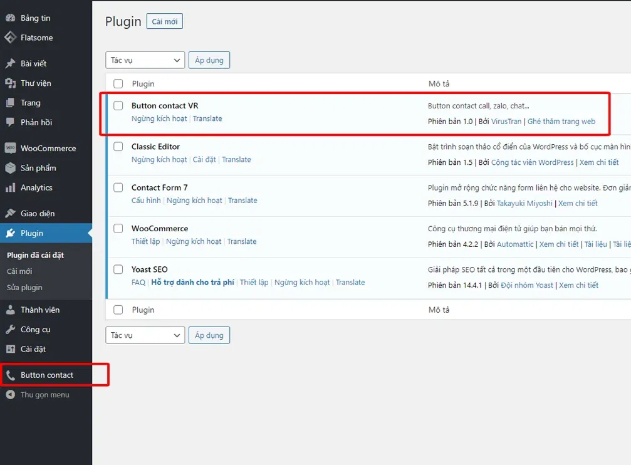Deactivate Button contact VR via Ngừng kích hoạt

point(159,119)
